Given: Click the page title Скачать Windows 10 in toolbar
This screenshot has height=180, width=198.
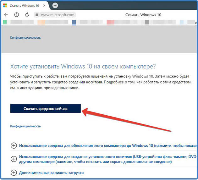Looking at the screenshot, I should [143, 15].
